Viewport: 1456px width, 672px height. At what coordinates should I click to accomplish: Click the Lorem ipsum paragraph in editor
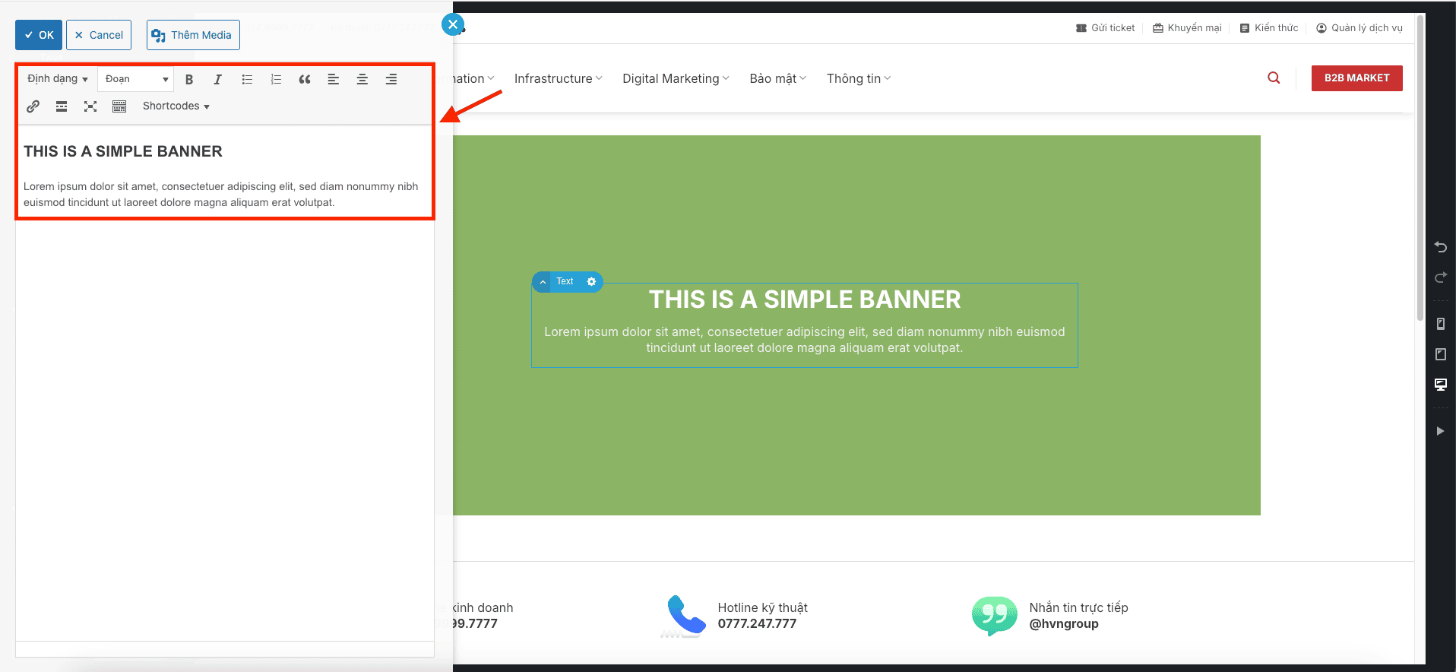coord(221,195)
